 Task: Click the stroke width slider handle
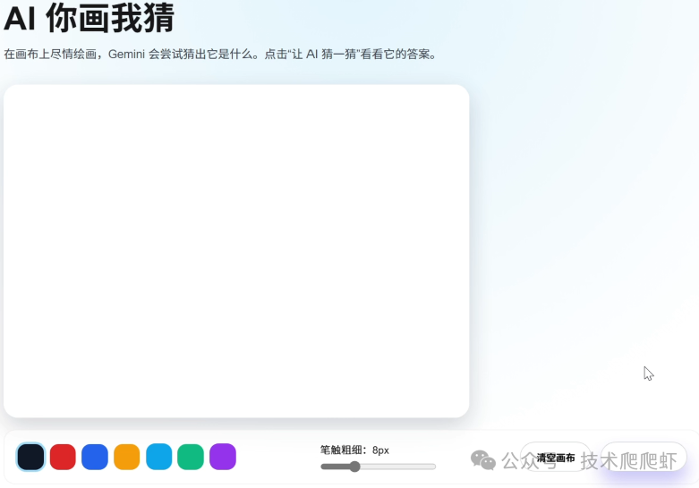[354, 467]
